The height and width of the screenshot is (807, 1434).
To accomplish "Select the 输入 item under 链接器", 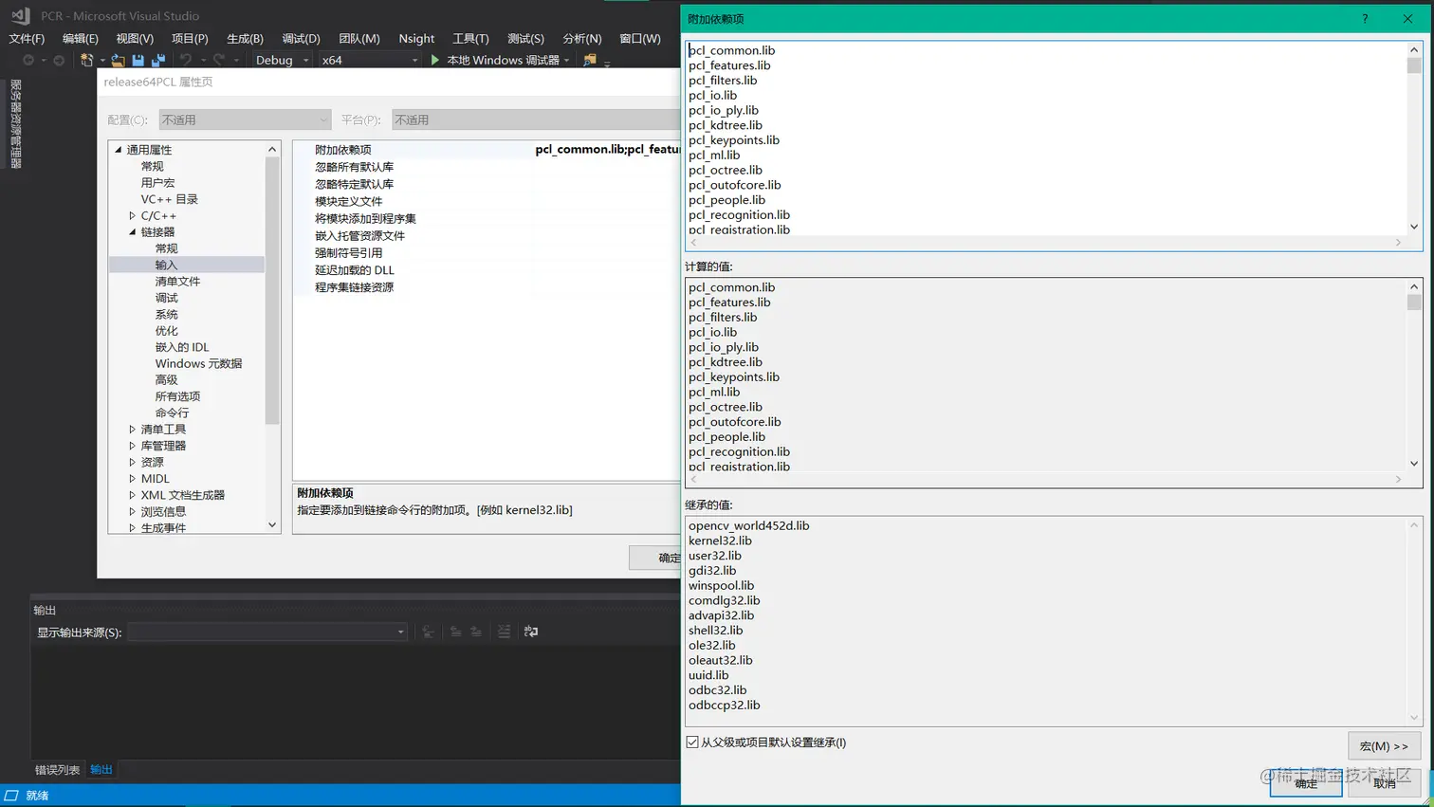I will point(187,265).
